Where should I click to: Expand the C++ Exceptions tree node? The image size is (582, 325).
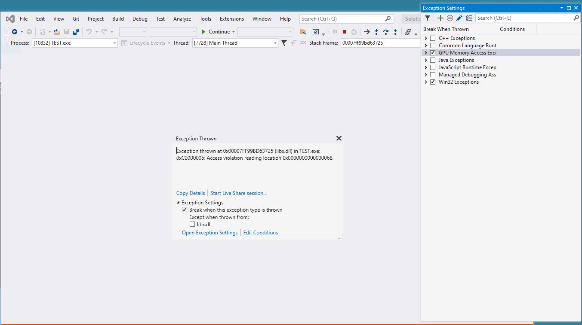coord(426,38)
